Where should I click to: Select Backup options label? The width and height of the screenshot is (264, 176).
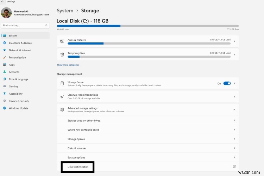[76, 157]
